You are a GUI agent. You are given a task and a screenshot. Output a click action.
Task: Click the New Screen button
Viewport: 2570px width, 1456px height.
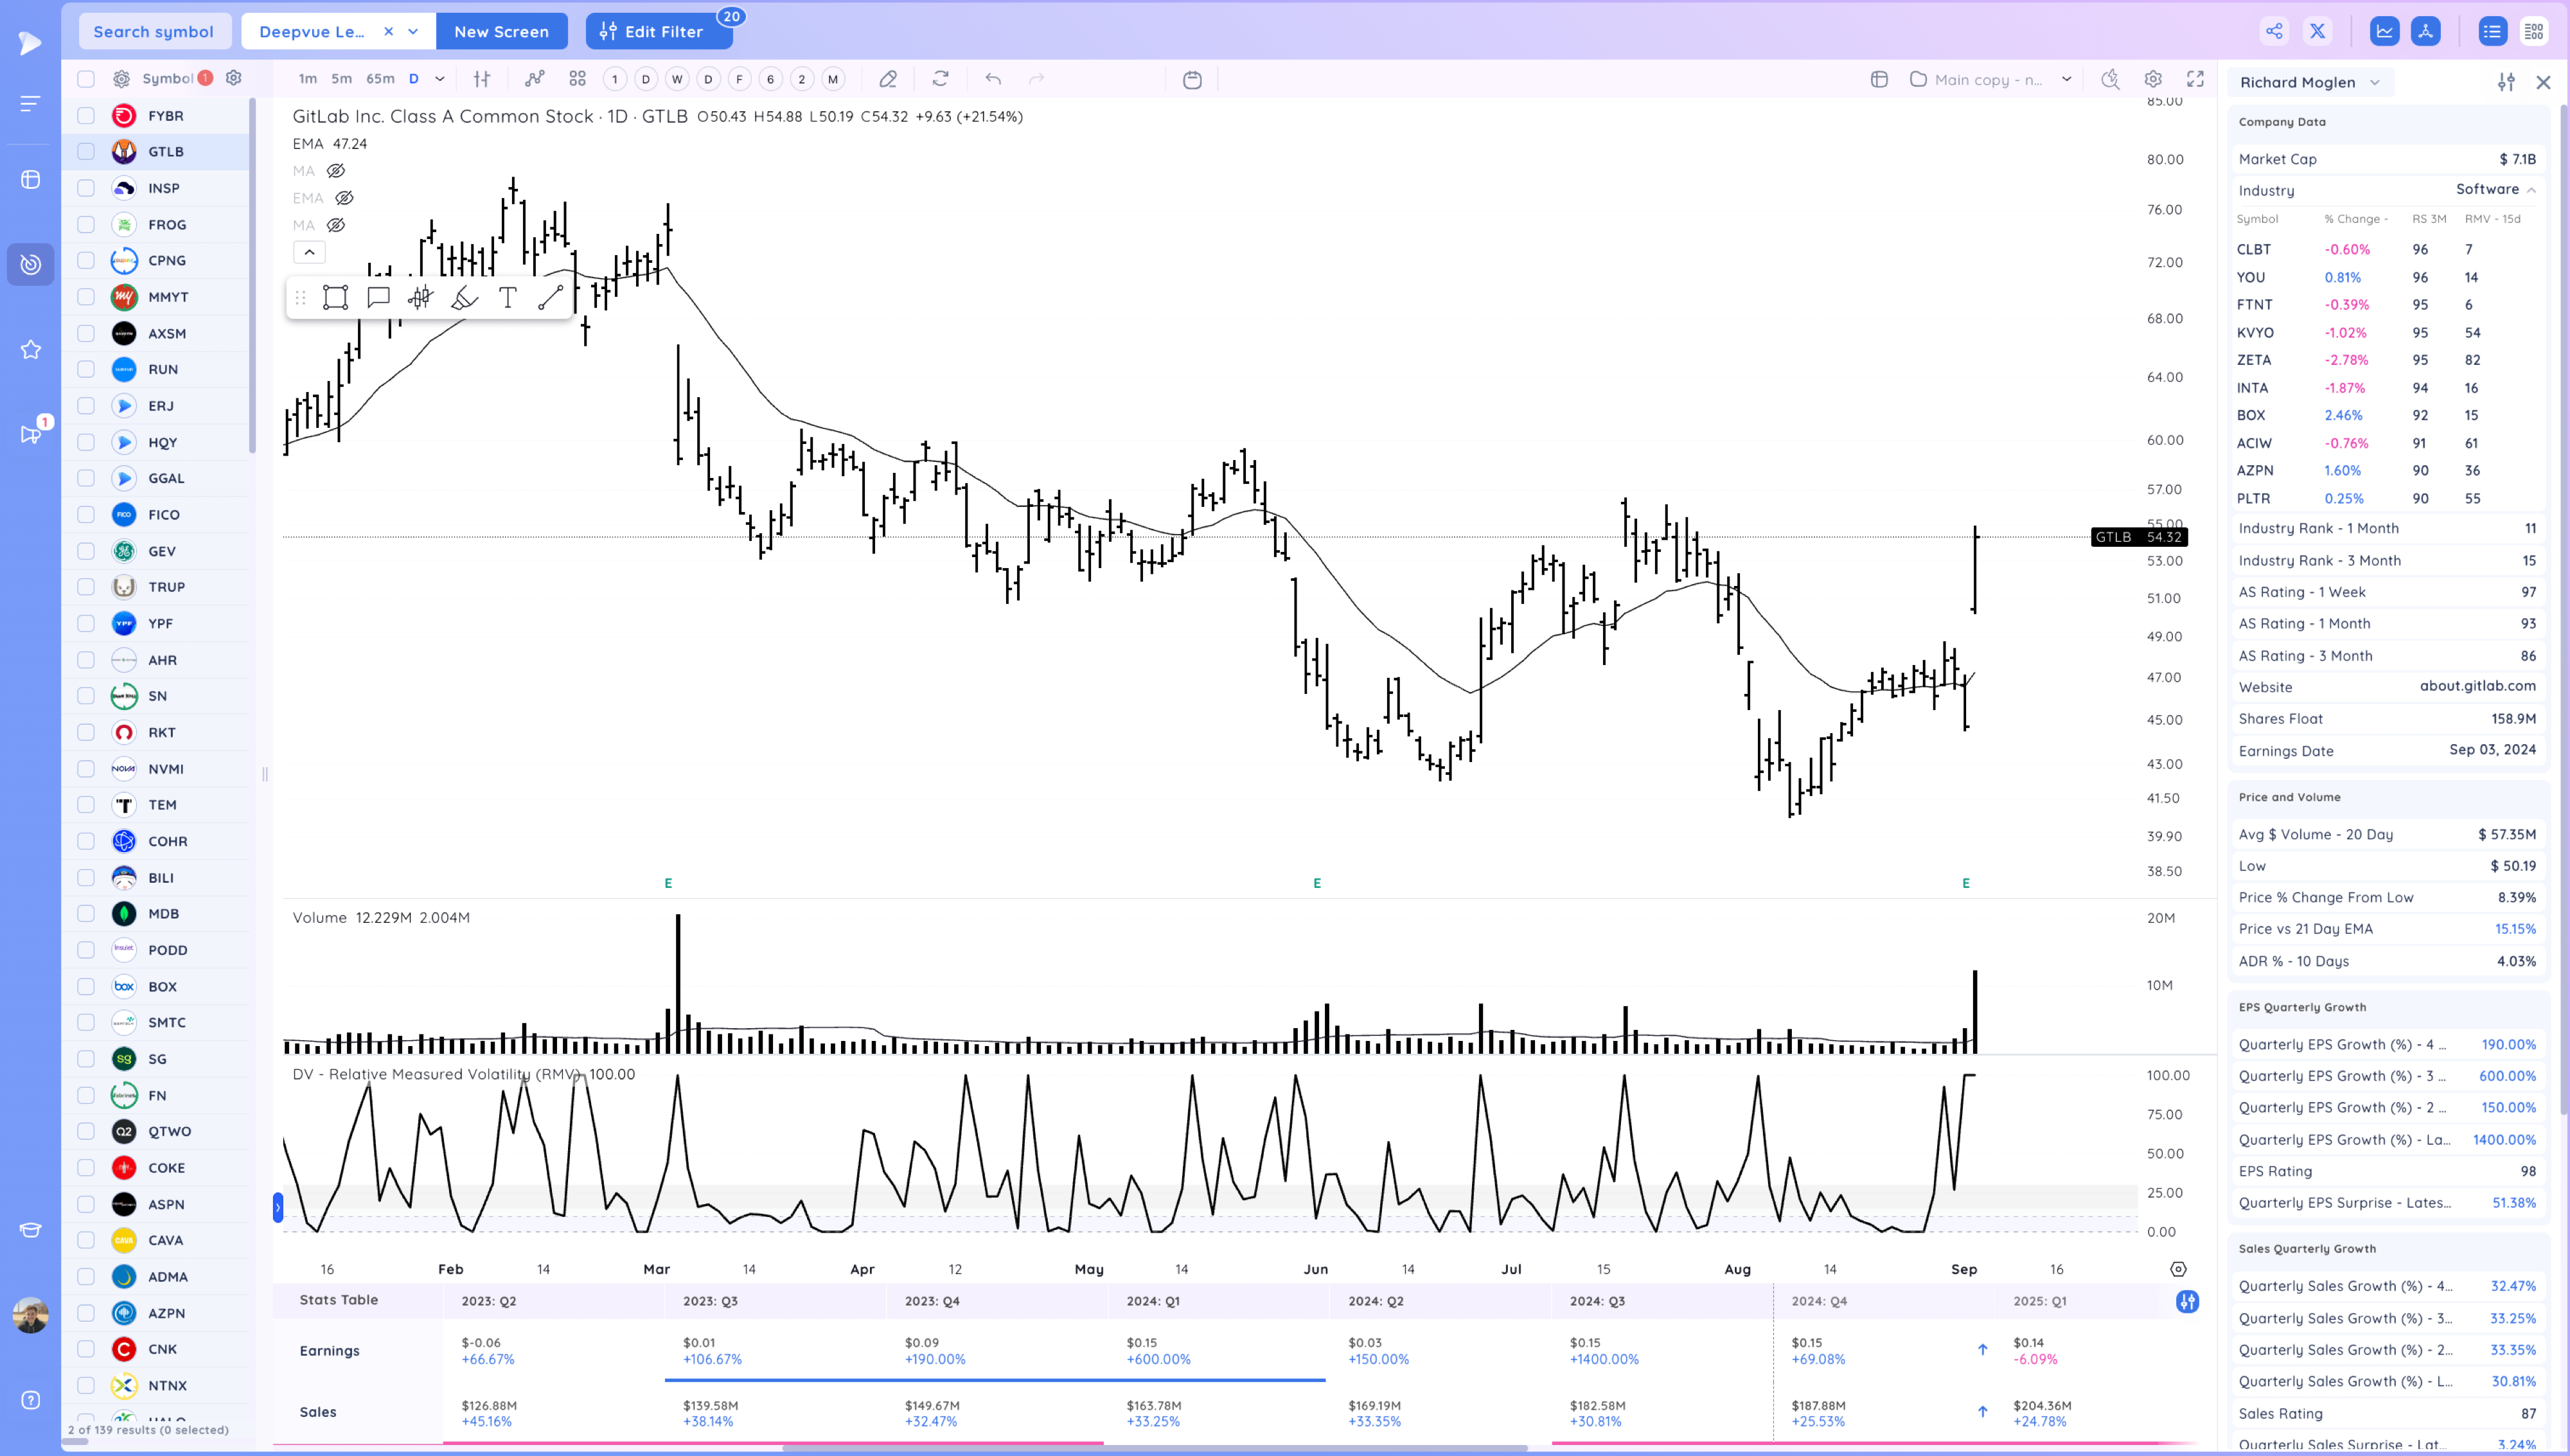[x=502, y=31]
